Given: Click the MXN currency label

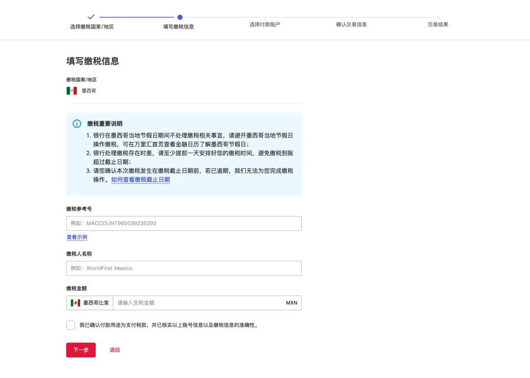Looking at the screenshot, I should 291,303.
